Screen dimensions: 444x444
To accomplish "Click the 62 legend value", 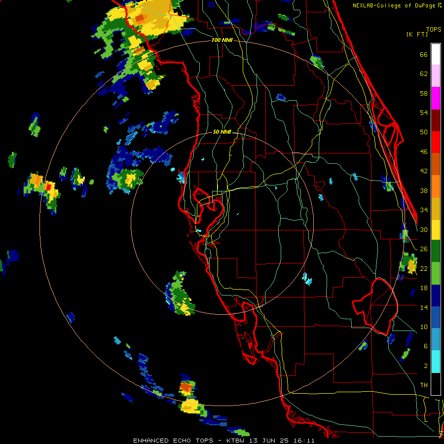I will coord(424,74).
